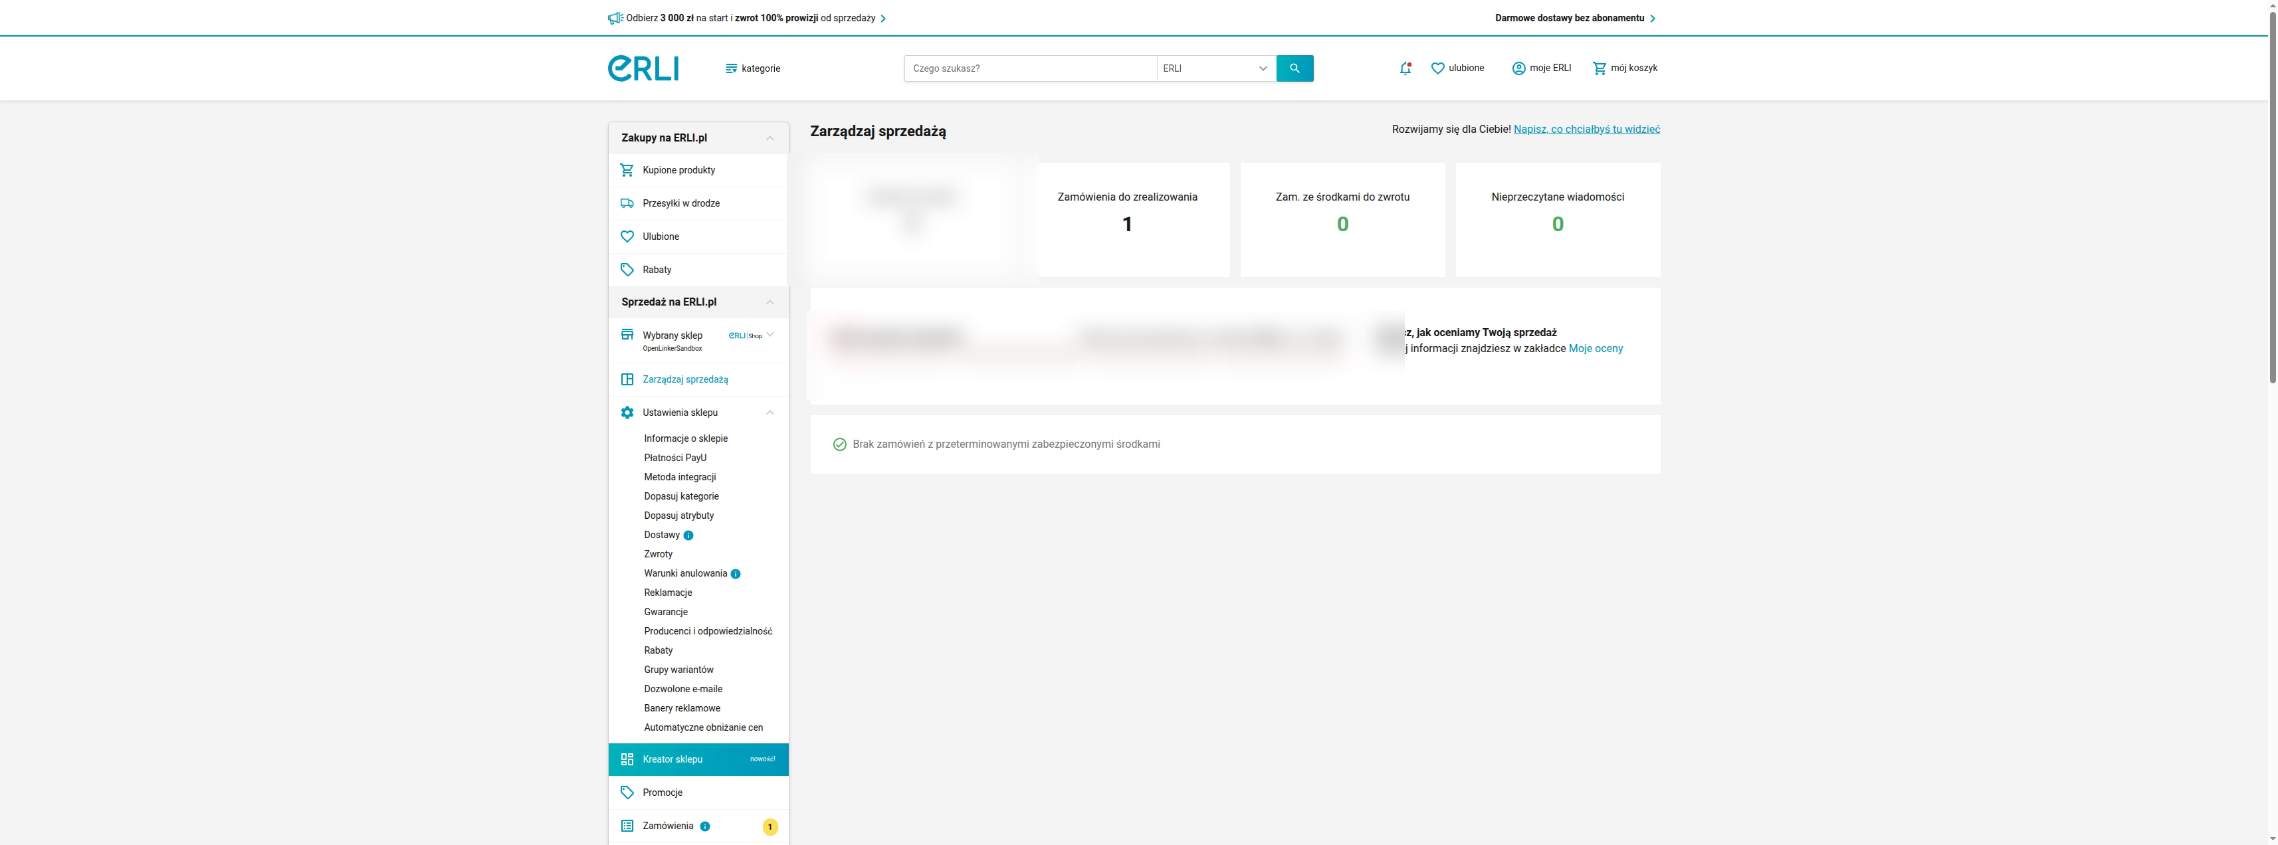The image size is (2278, 845).
Task: Open the kategorie menu
Action: coord(752,68)
